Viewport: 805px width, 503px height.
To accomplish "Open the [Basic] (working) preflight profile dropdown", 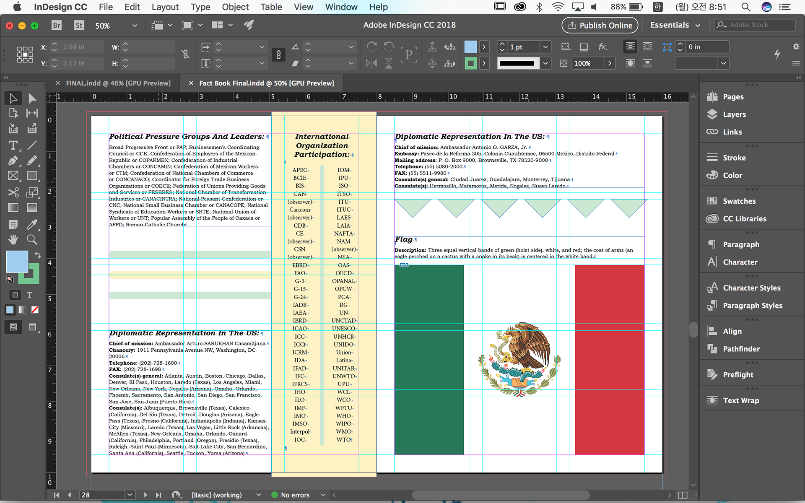I will tap(259, 495).
